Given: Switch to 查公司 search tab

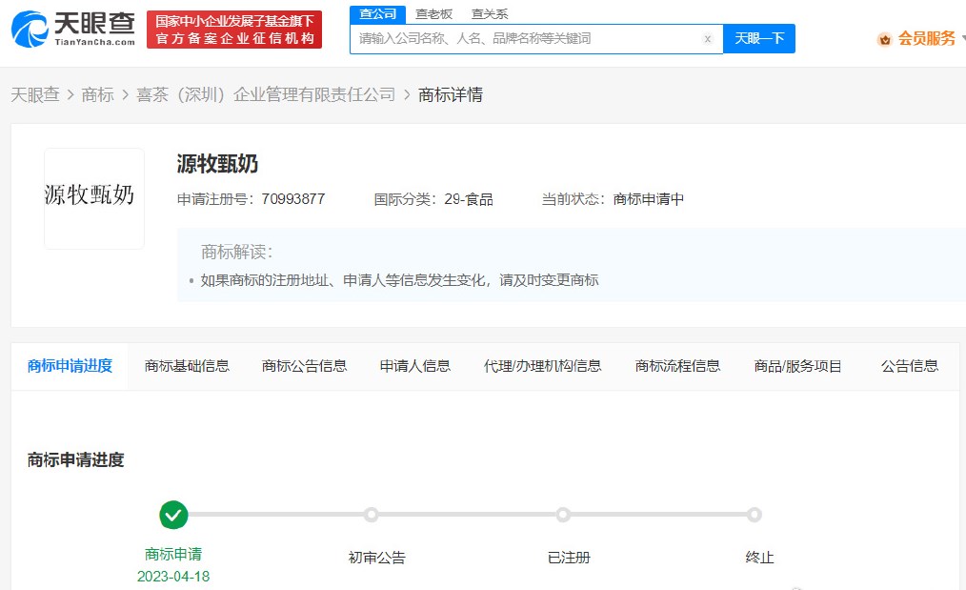Looking at the screenshot, I should pyautogui.click(x=377, y=14).
